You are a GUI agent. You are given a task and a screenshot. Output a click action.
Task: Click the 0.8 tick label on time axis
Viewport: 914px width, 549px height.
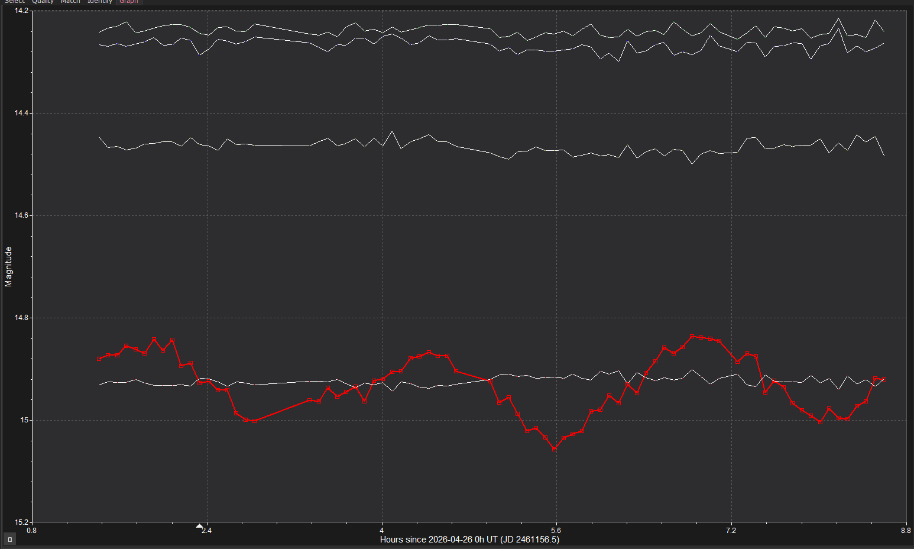click(x=31, y=531)
